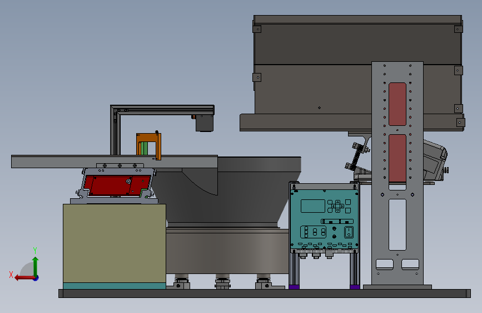
Task: Select the seven-segment display on the controller
Action: pos(313,232)
